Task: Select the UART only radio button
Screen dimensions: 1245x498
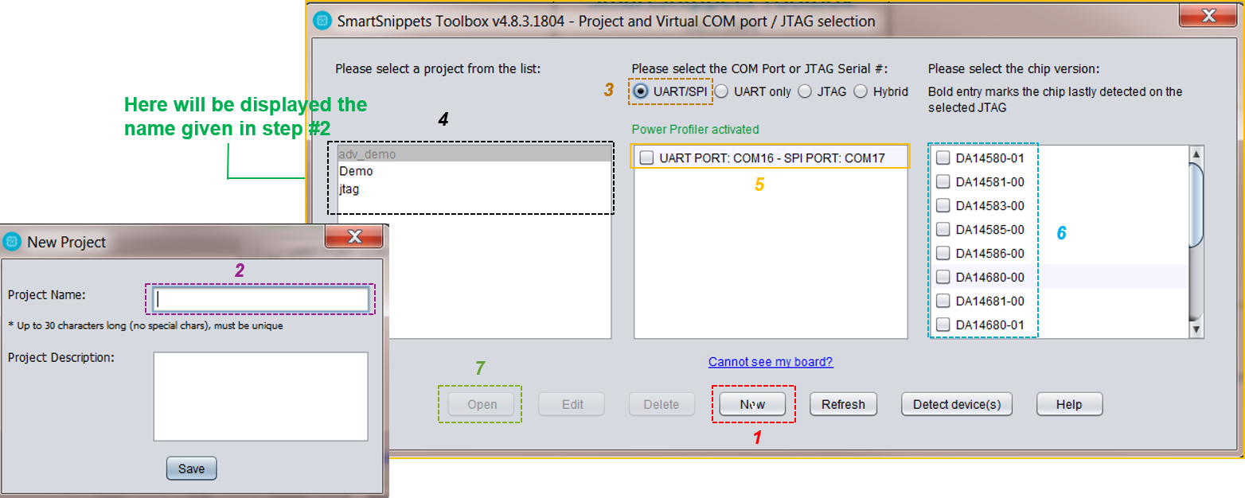Action: [721, 91]
